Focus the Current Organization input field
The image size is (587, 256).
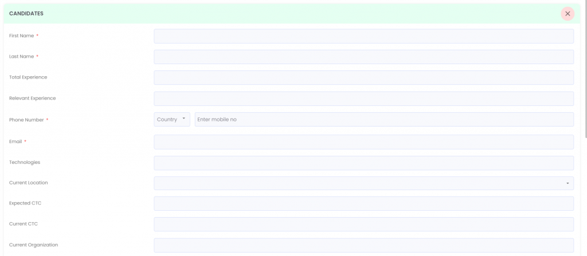363,245
